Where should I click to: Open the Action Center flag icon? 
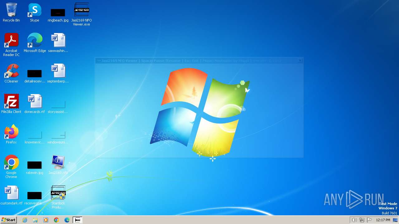click(x=369, y=220)
